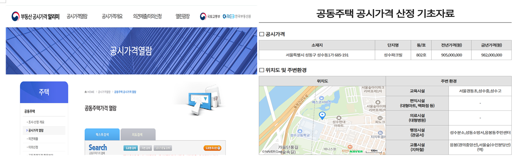The width and height of the screenshot is (520, 164).
Task: Click the 전년가격(원) column header
Action: coord(451,45)
